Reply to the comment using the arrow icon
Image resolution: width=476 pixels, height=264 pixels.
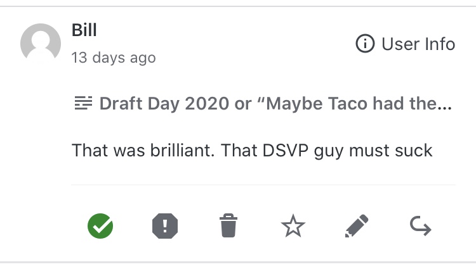[x=421, y=225]
